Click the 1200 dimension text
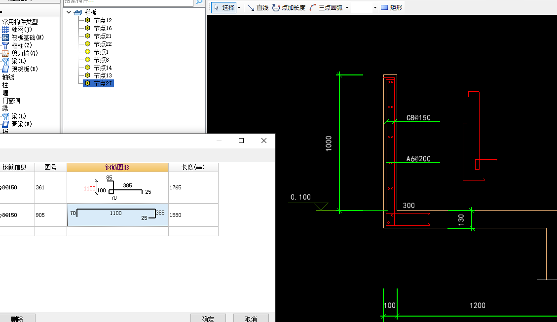The height and width of the screenshot is (322, 557). [x=478, y=305]
